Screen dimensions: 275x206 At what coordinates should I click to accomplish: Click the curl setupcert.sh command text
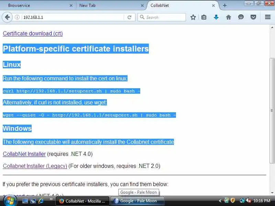point(71,91)
